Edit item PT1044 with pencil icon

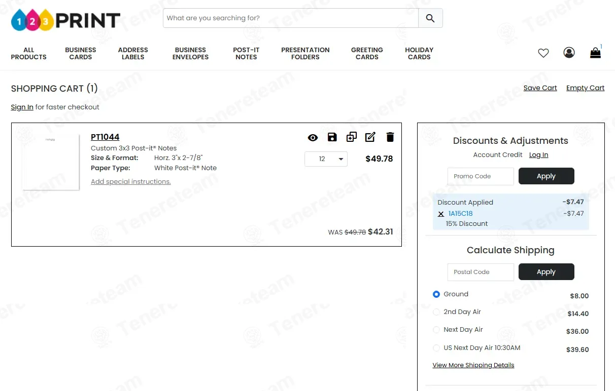pos(370,137)
